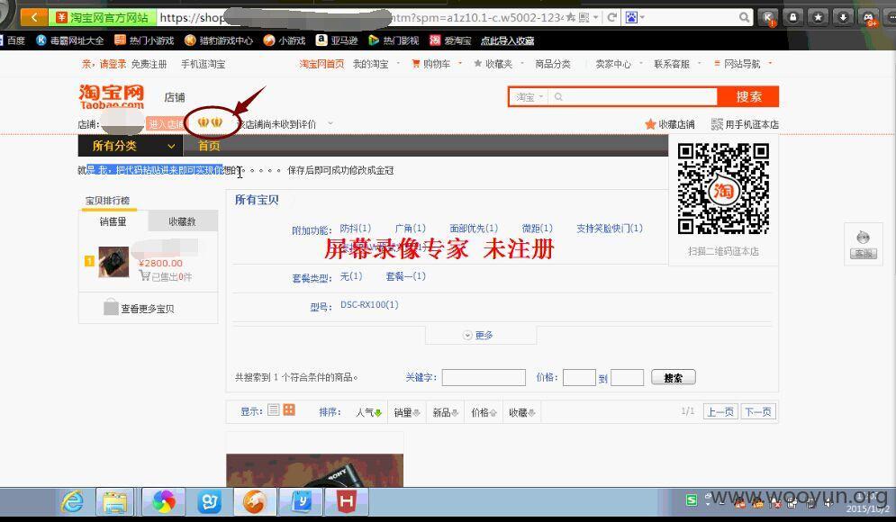Screen dimensions: 896x522
Task: Click the 关键字 keyword input field
Action: tap(484, 378)
